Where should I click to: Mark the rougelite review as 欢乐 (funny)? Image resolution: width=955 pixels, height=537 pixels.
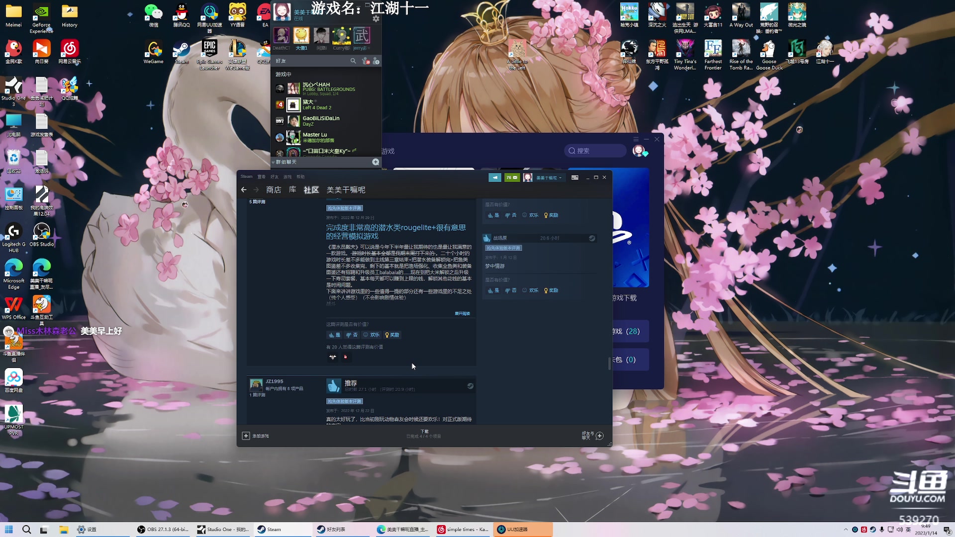pos(371,335)
